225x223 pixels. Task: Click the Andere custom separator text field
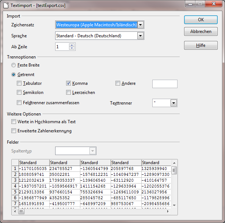pyautogui.click(x=165, y=84)
